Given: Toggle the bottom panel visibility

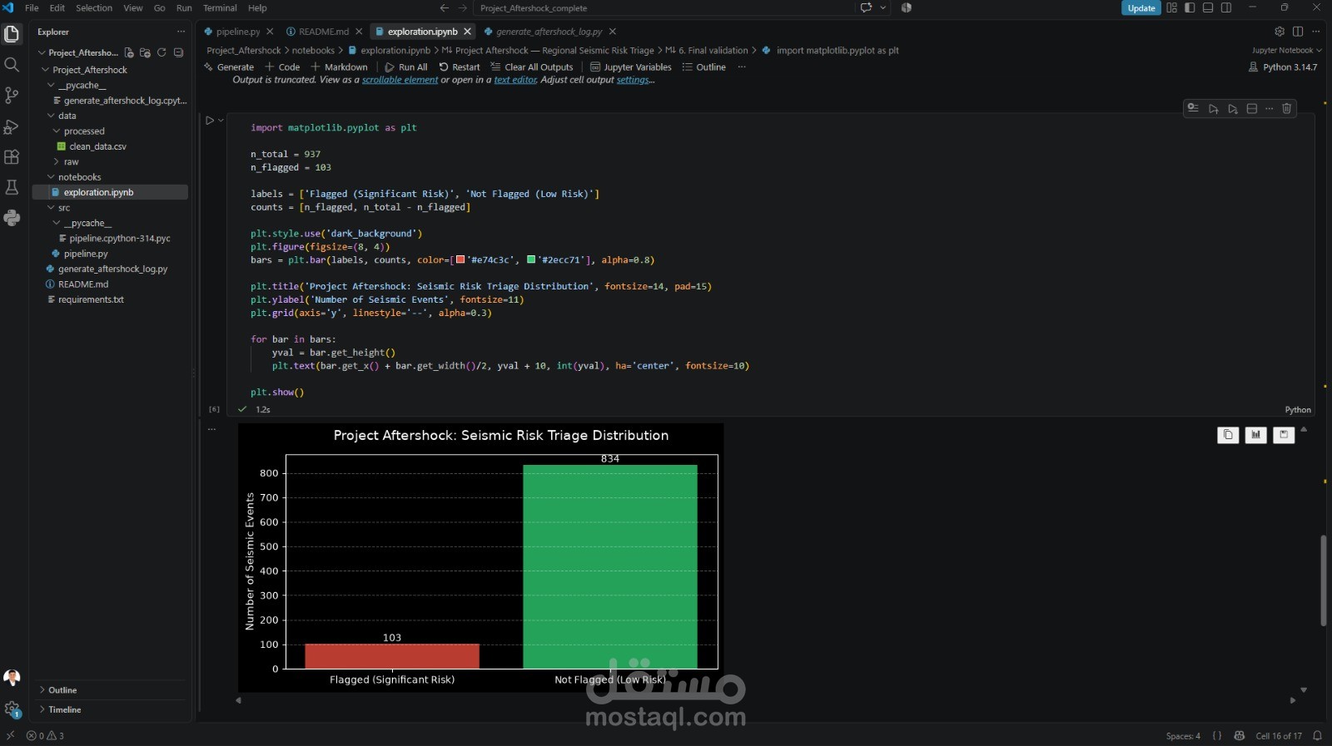Looking at the screenshot, I should click(1208, 8).
